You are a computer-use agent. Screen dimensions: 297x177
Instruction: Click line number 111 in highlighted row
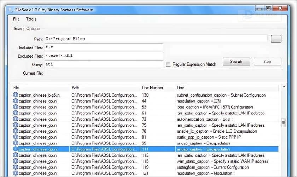tap(145, 149)
